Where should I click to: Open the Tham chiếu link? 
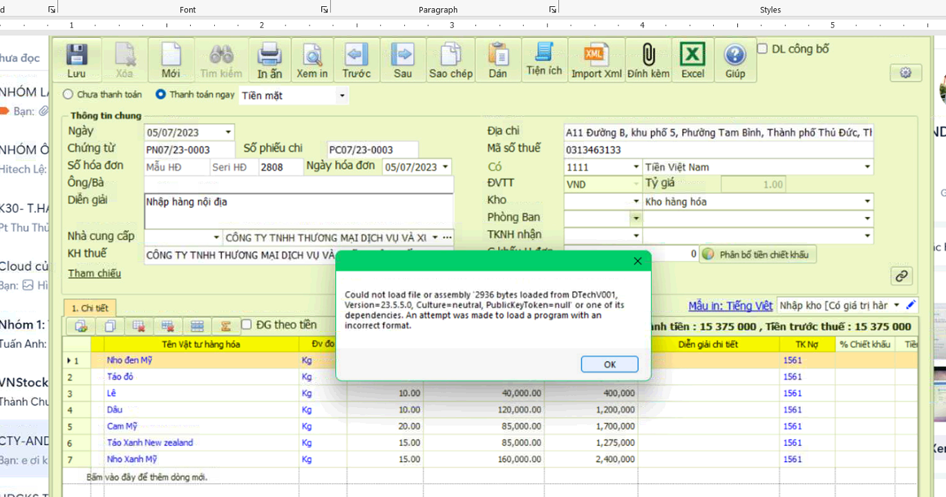[x=94, y=274]
